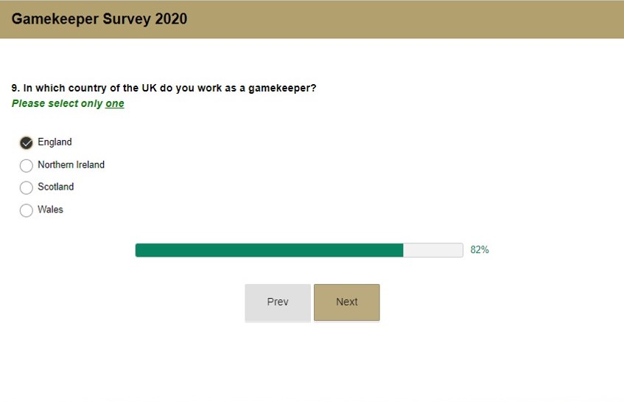624x402 pixels.
Task: Click the green filled part of progress bar
Action: (x=269, y=250)
